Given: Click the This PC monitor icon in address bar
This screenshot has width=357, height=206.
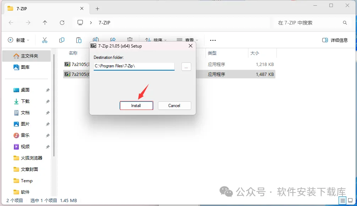Looking at the screenshot, I should click(80, 22).
